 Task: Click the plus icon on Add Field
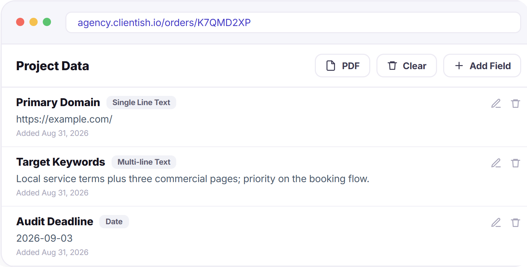tap(459, 66)
